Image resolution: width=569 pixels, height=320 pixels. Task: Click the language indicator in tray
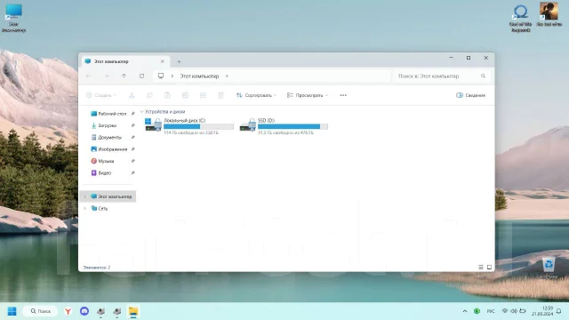coord(491,311)
